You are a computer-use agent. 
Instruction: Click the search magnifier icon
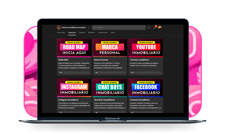click(95, 27)
